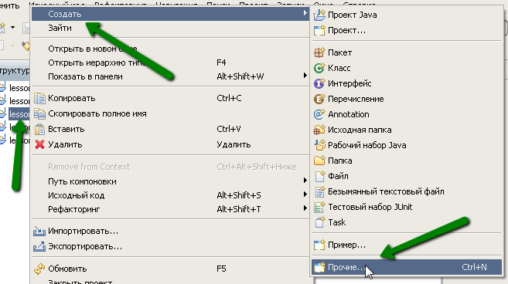Click the Скопировать полное имя icon

coord(39,114)
